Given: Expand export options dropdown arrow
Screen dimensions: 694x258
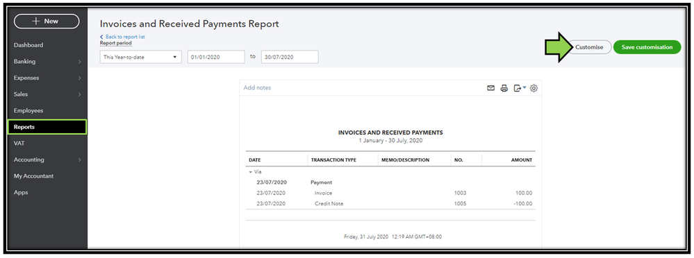Looking at the screenshot, I should tap(524, 87).
